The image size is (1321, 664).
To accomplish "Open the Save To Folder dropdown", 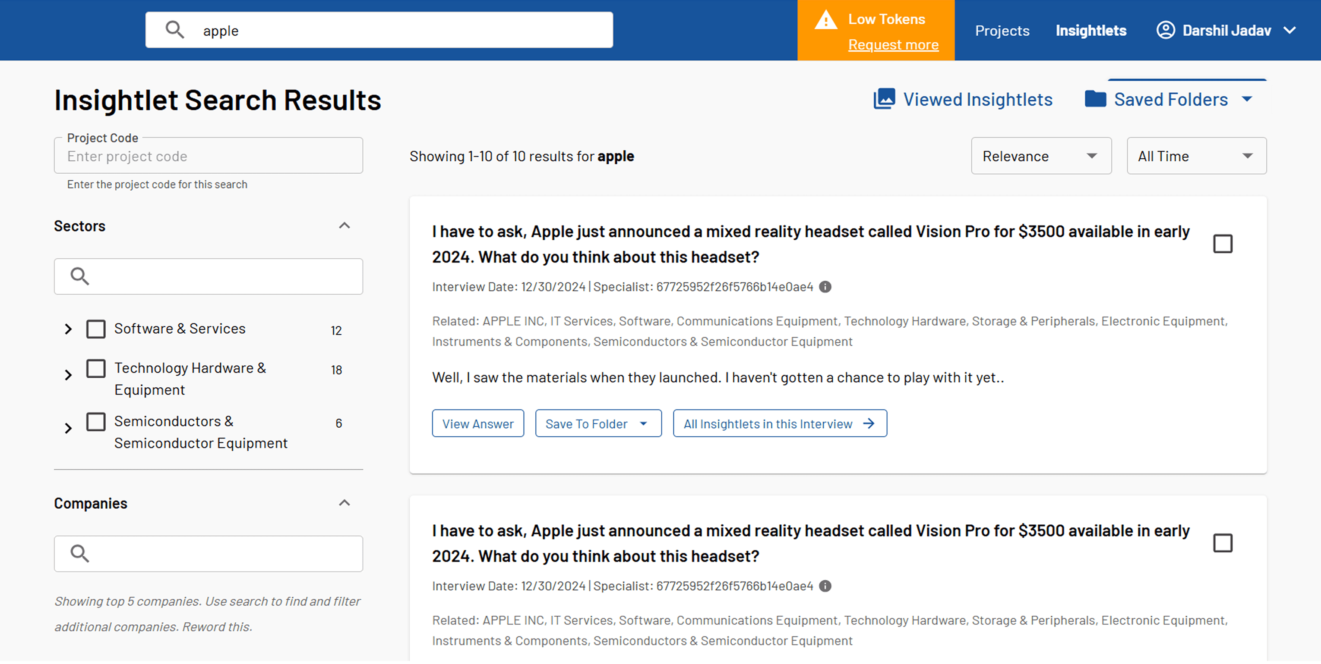I will (x=598, y=424).
